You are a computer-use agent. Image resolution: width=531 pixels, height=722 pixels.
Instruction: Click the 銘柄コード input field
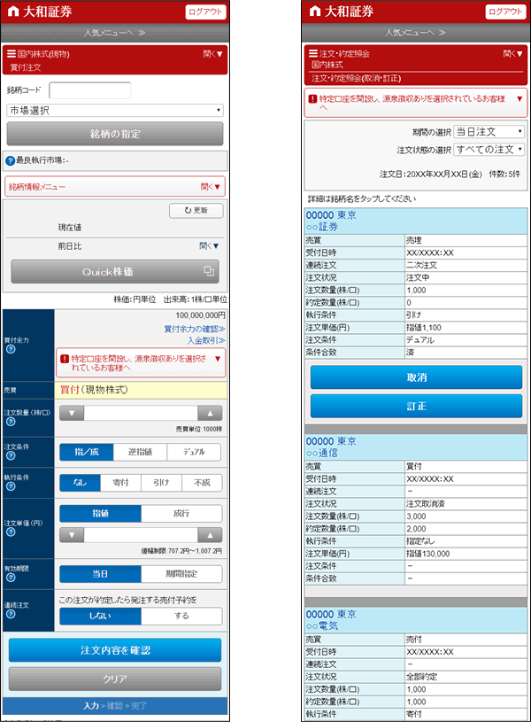click(x=90, y=90)
